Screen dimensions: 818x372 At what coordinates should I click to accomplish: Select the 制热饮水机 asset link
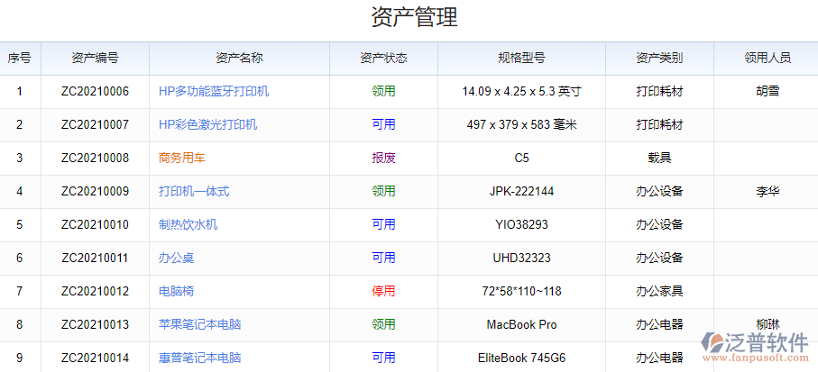[x=188, y=224]
